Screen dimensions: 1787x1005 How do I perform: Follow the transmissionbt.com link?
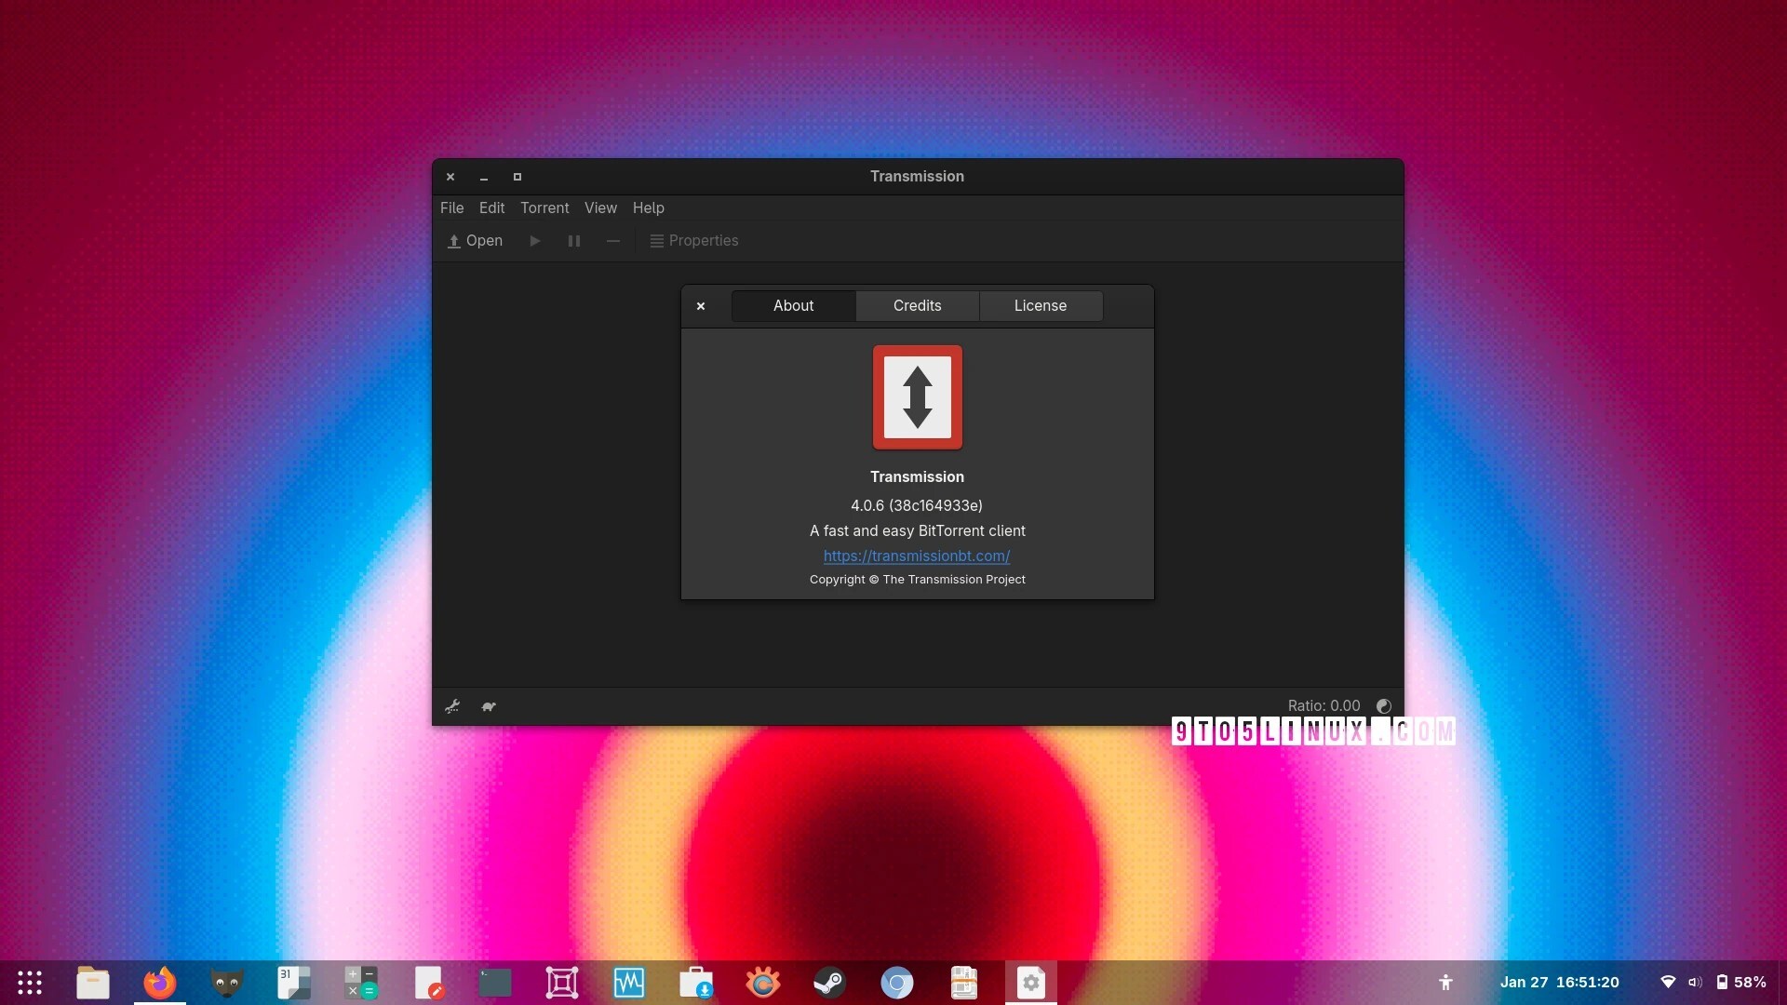point(917,556)
